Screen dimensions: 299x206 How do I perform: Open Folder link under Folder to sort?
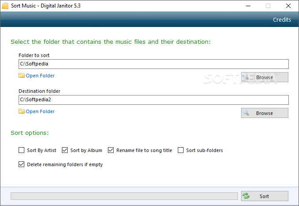coord(40,76)
